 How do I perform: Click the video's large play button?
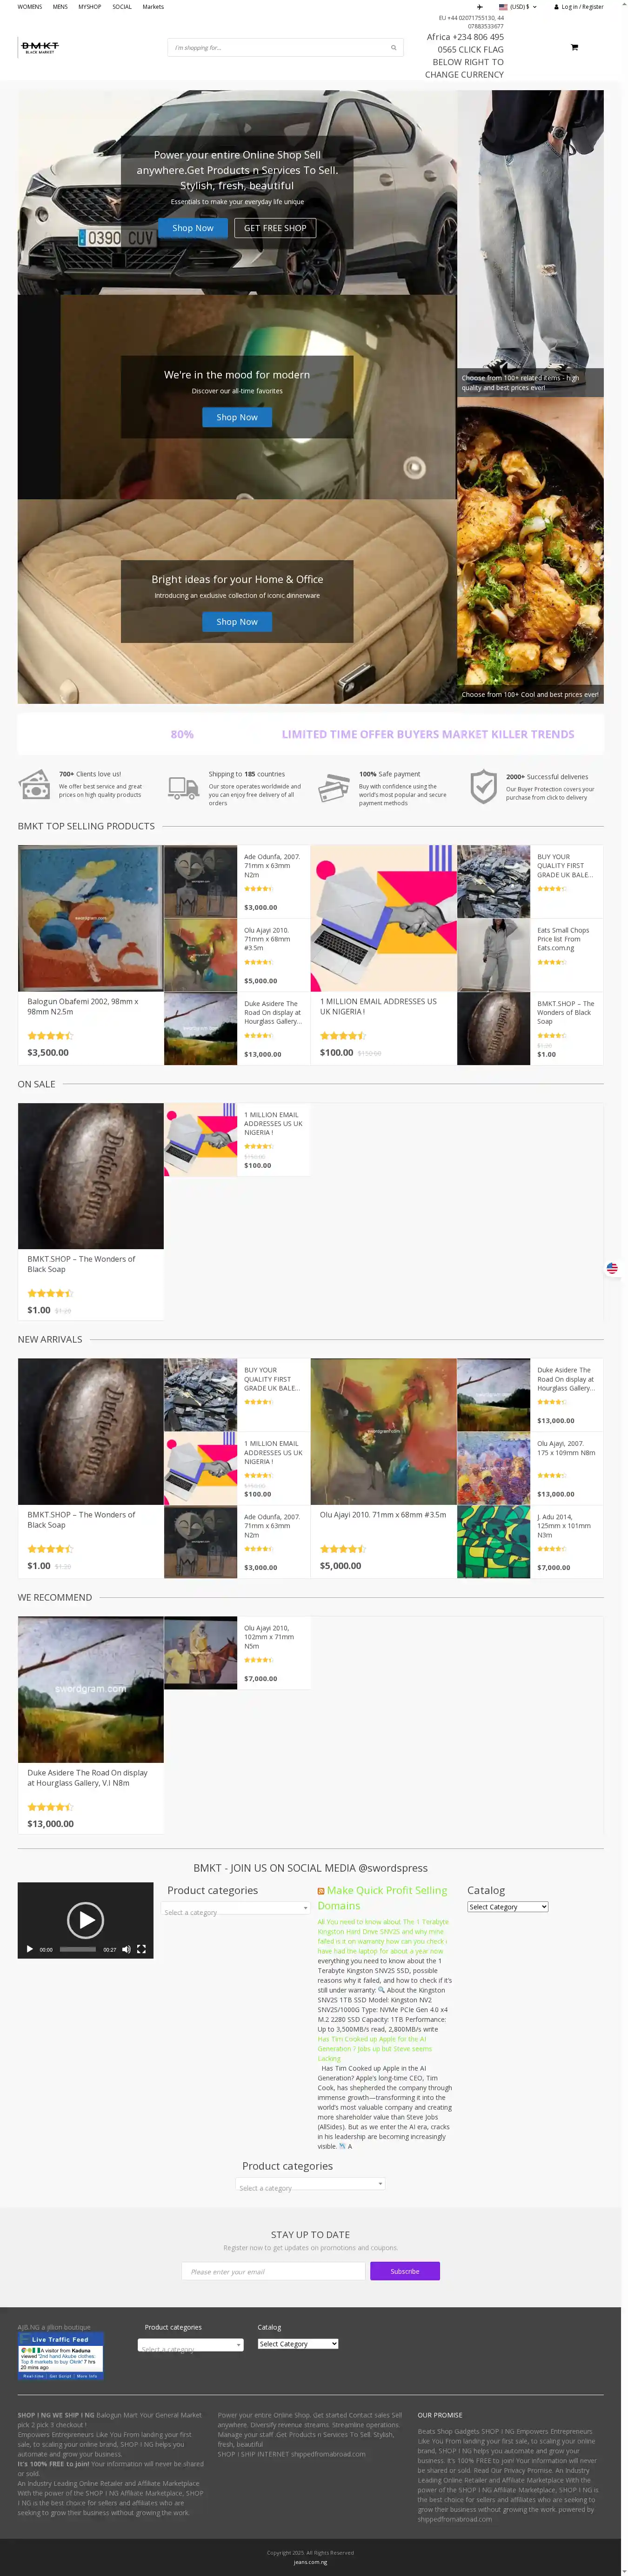85,1919
